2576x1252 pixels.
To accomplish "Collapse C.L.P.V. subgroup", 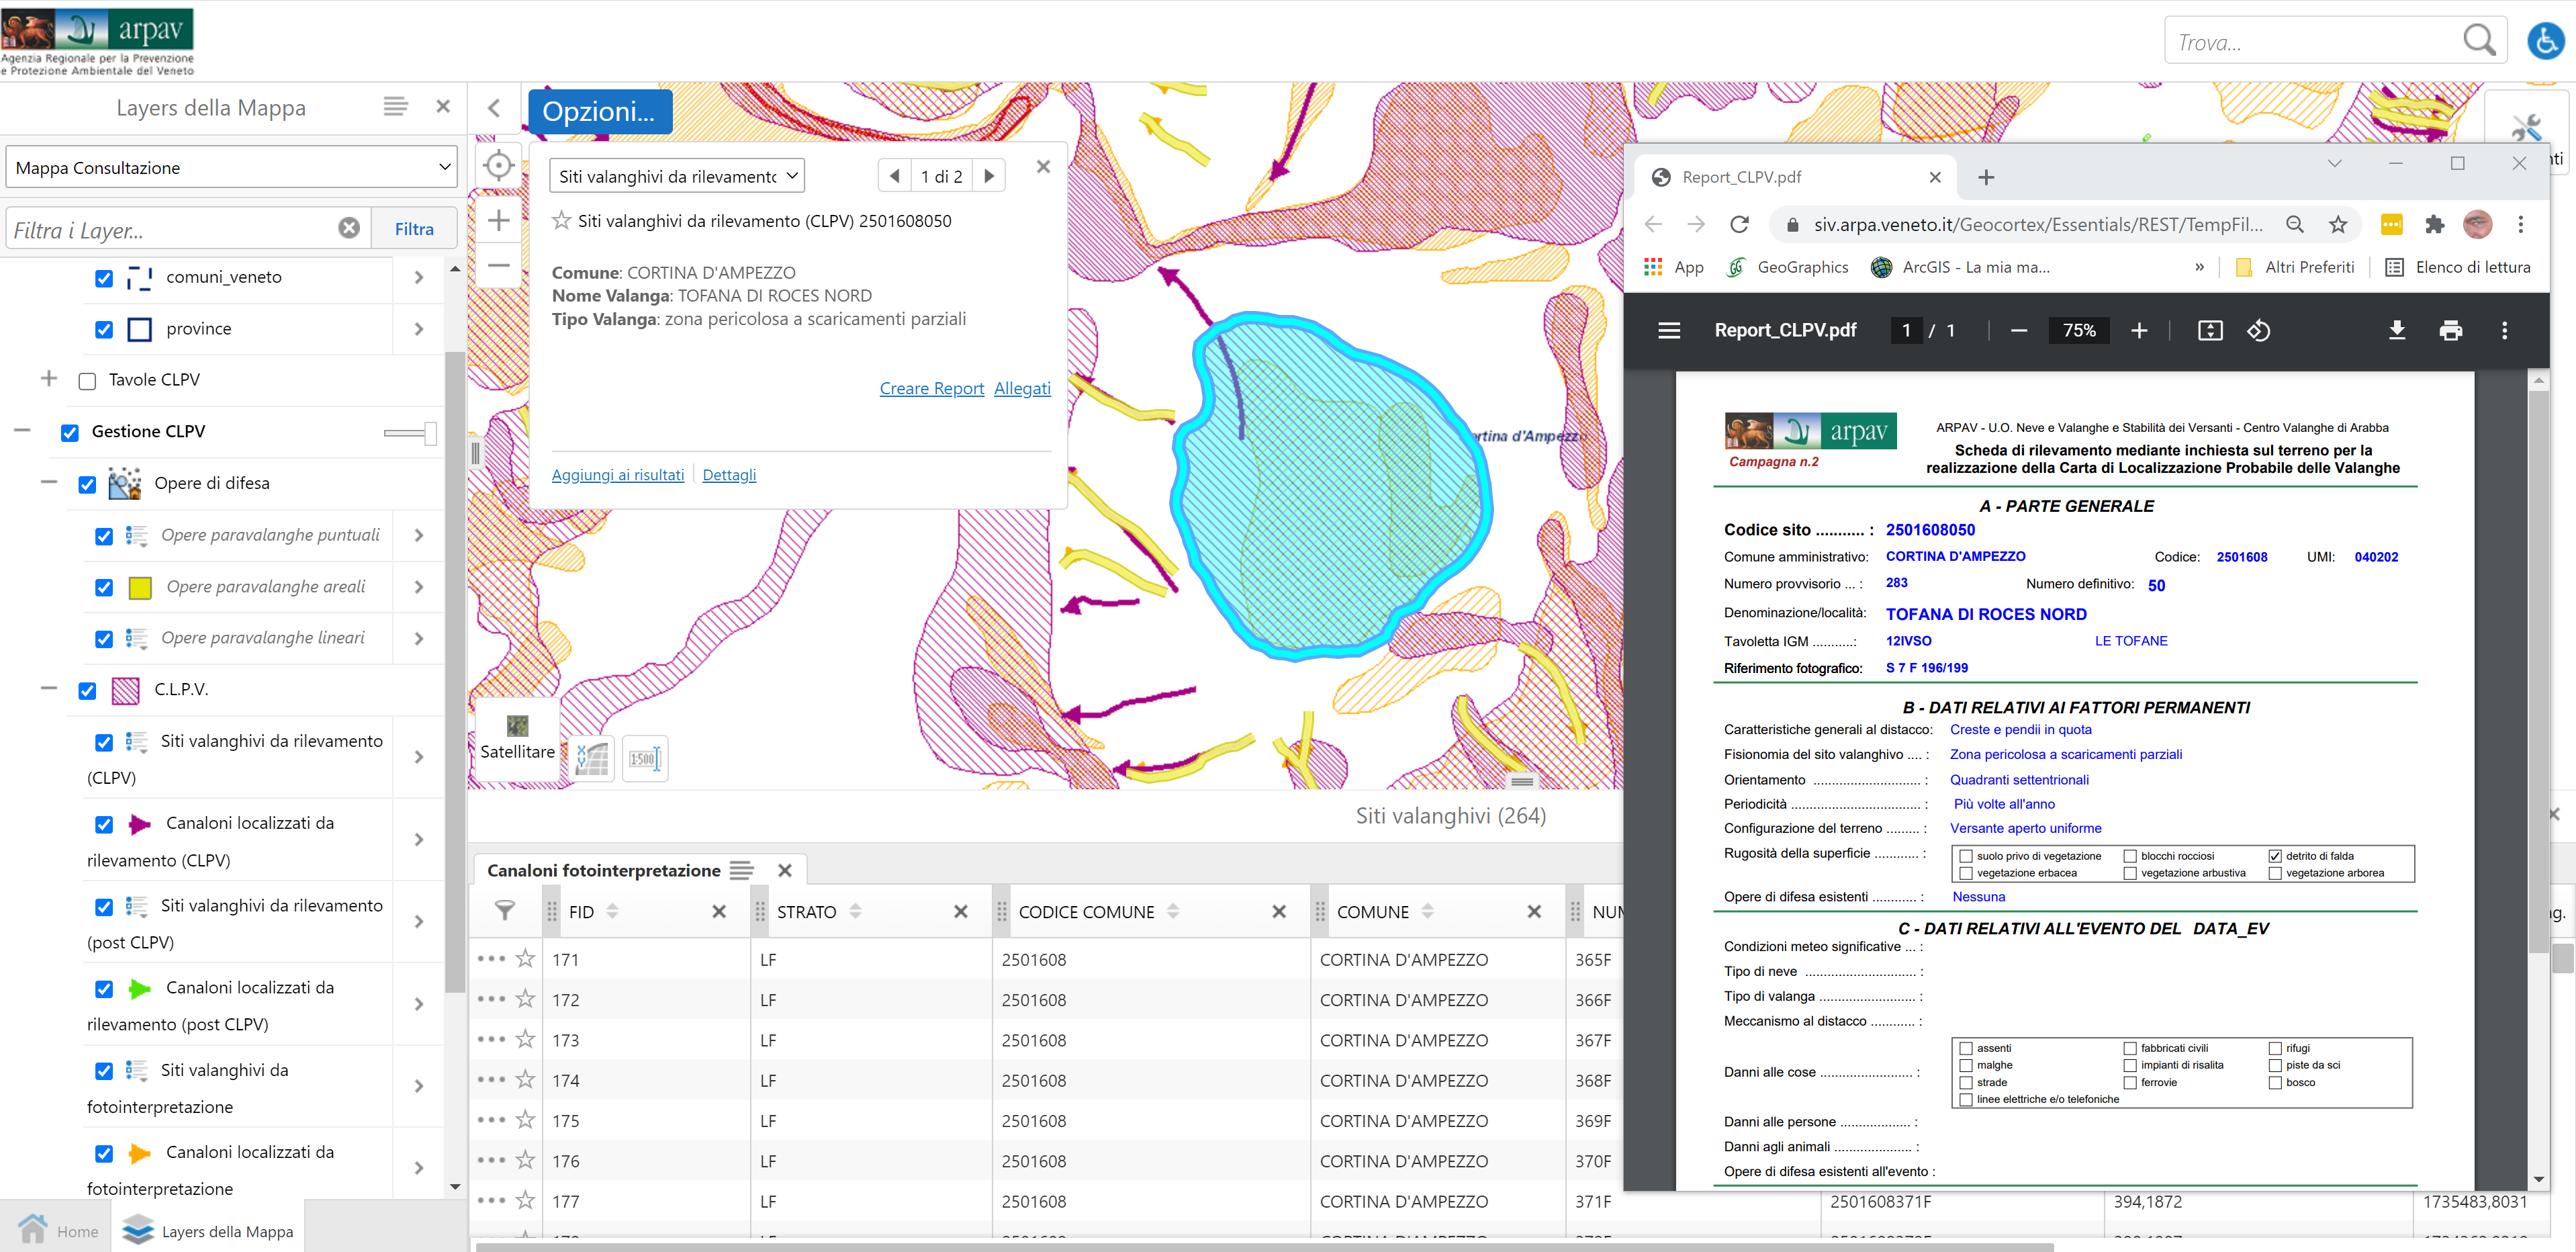I will point(49,688).
